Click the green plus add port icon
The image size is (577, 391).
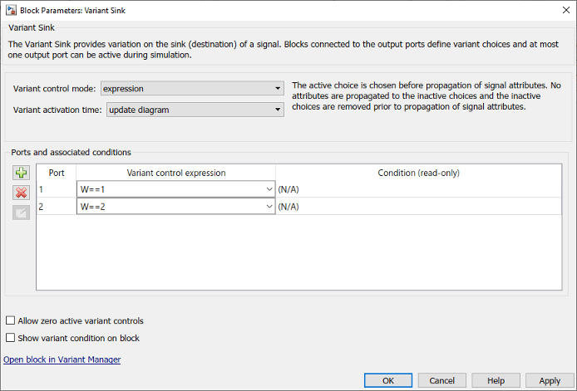pyautogui.click(x=21, y=173)
